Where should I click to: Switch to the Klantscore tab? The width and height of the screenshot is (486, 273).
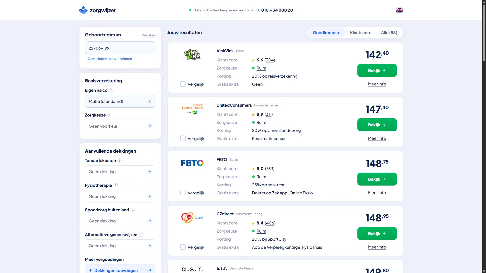[x=360, y=33]
